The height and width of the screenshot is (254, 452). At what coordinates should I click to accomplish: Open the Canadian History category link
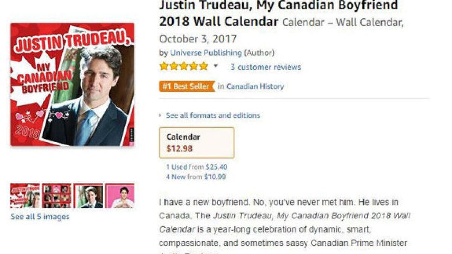(255, 86)
